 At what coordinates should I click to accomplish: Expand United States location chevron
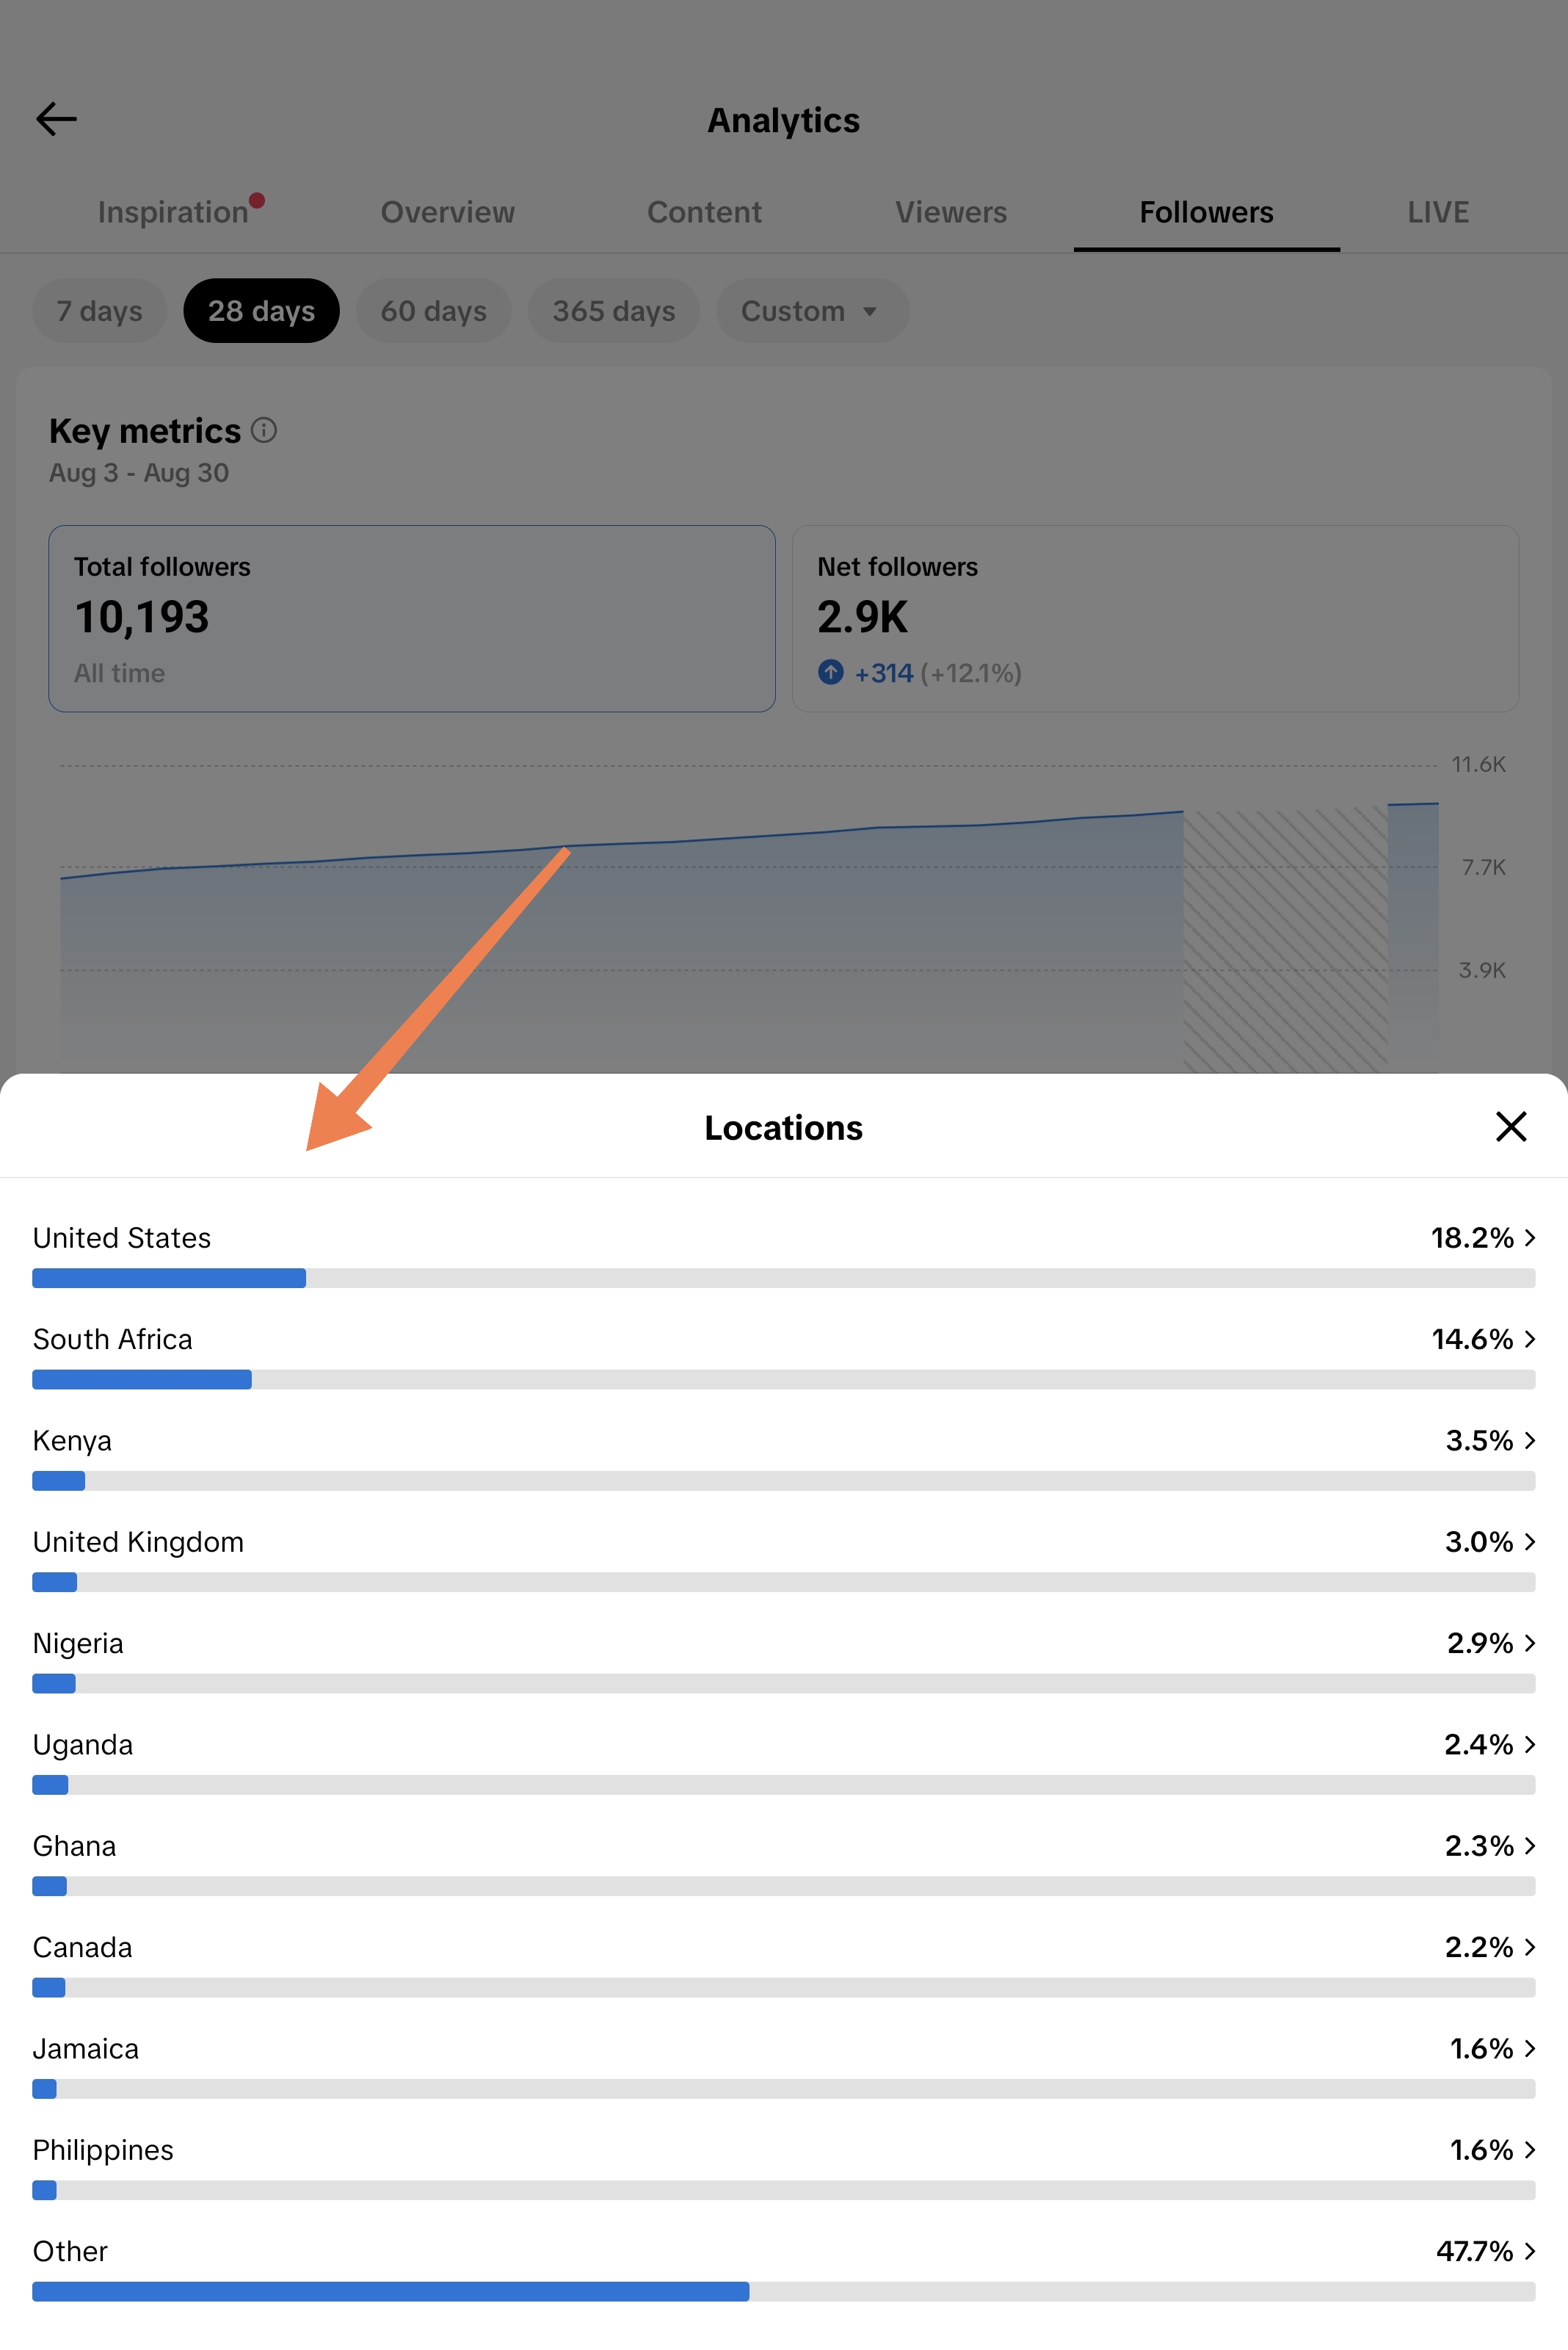point(1529,1239)
